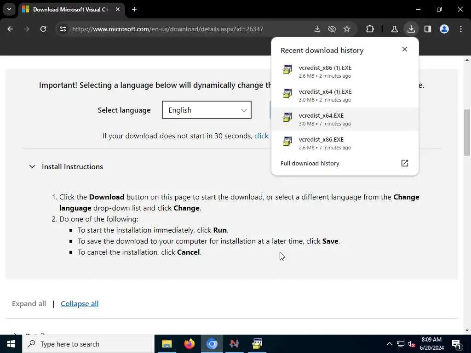
Task: Click the URL address bar
Action: click(167, 29)
